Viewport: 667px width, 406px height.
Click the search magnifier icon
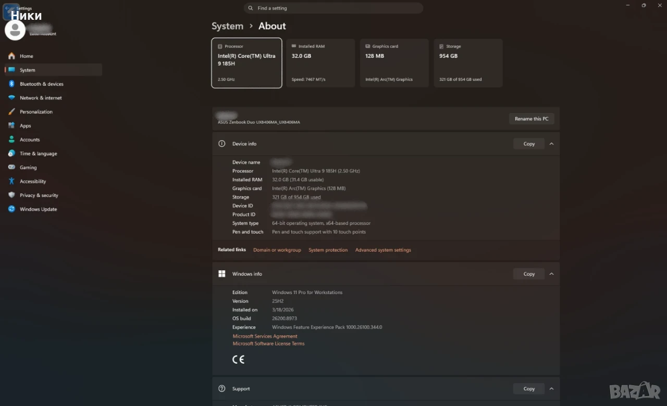(251, 8)
